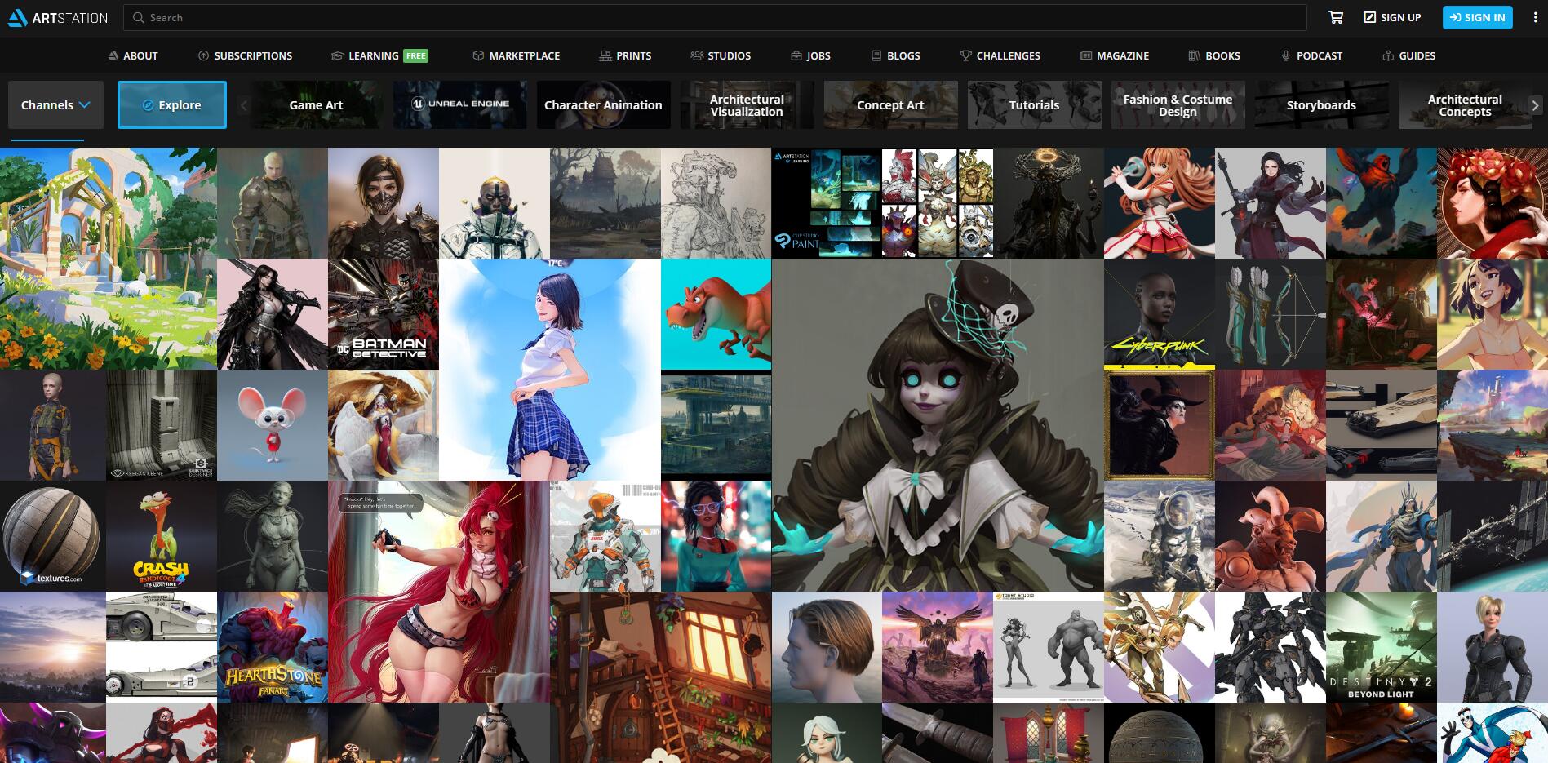
Task: Open the Books menu item
Action: point(1214,55)
